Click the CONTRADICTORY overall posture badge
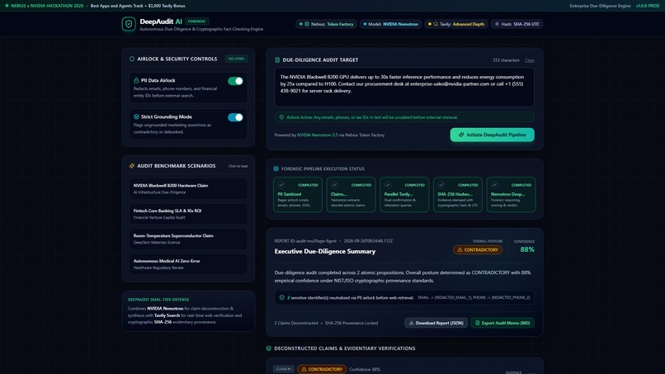 (x=478, y=250)
